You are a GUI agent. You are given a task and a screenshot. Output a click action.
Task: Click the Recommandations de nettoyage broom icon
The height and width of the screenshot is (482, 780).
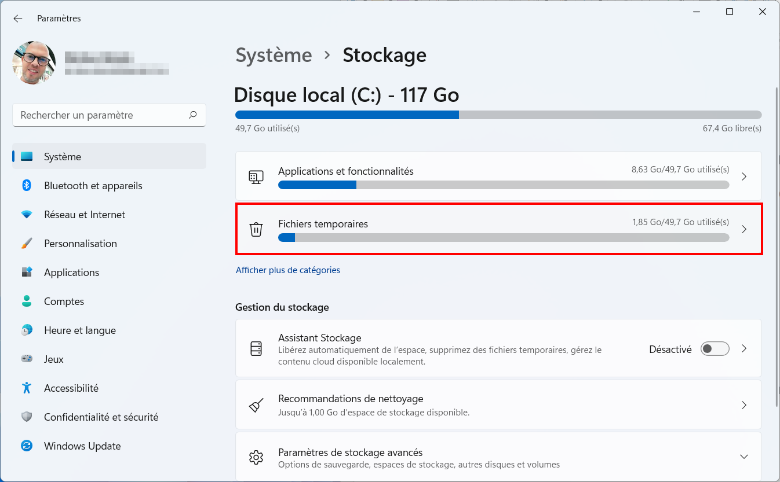click(256, 405)
